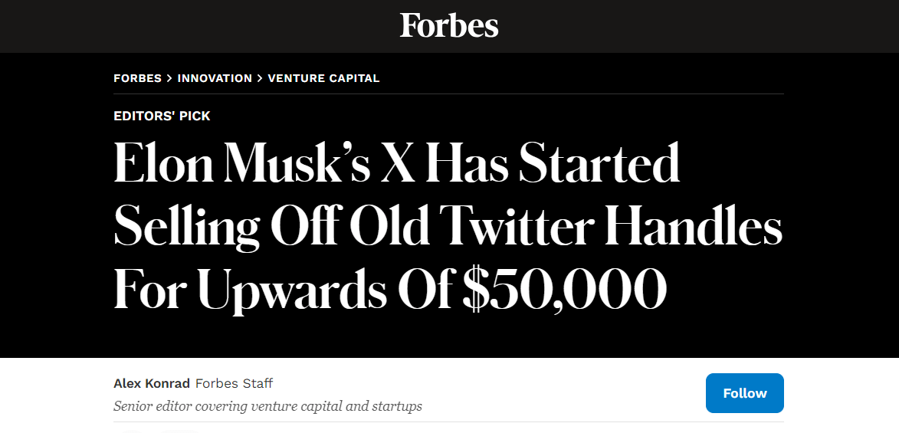899x433 pixels.
Task: Click the chevron between FORBES and INNOVATION
Action: (x=169, y=78)
